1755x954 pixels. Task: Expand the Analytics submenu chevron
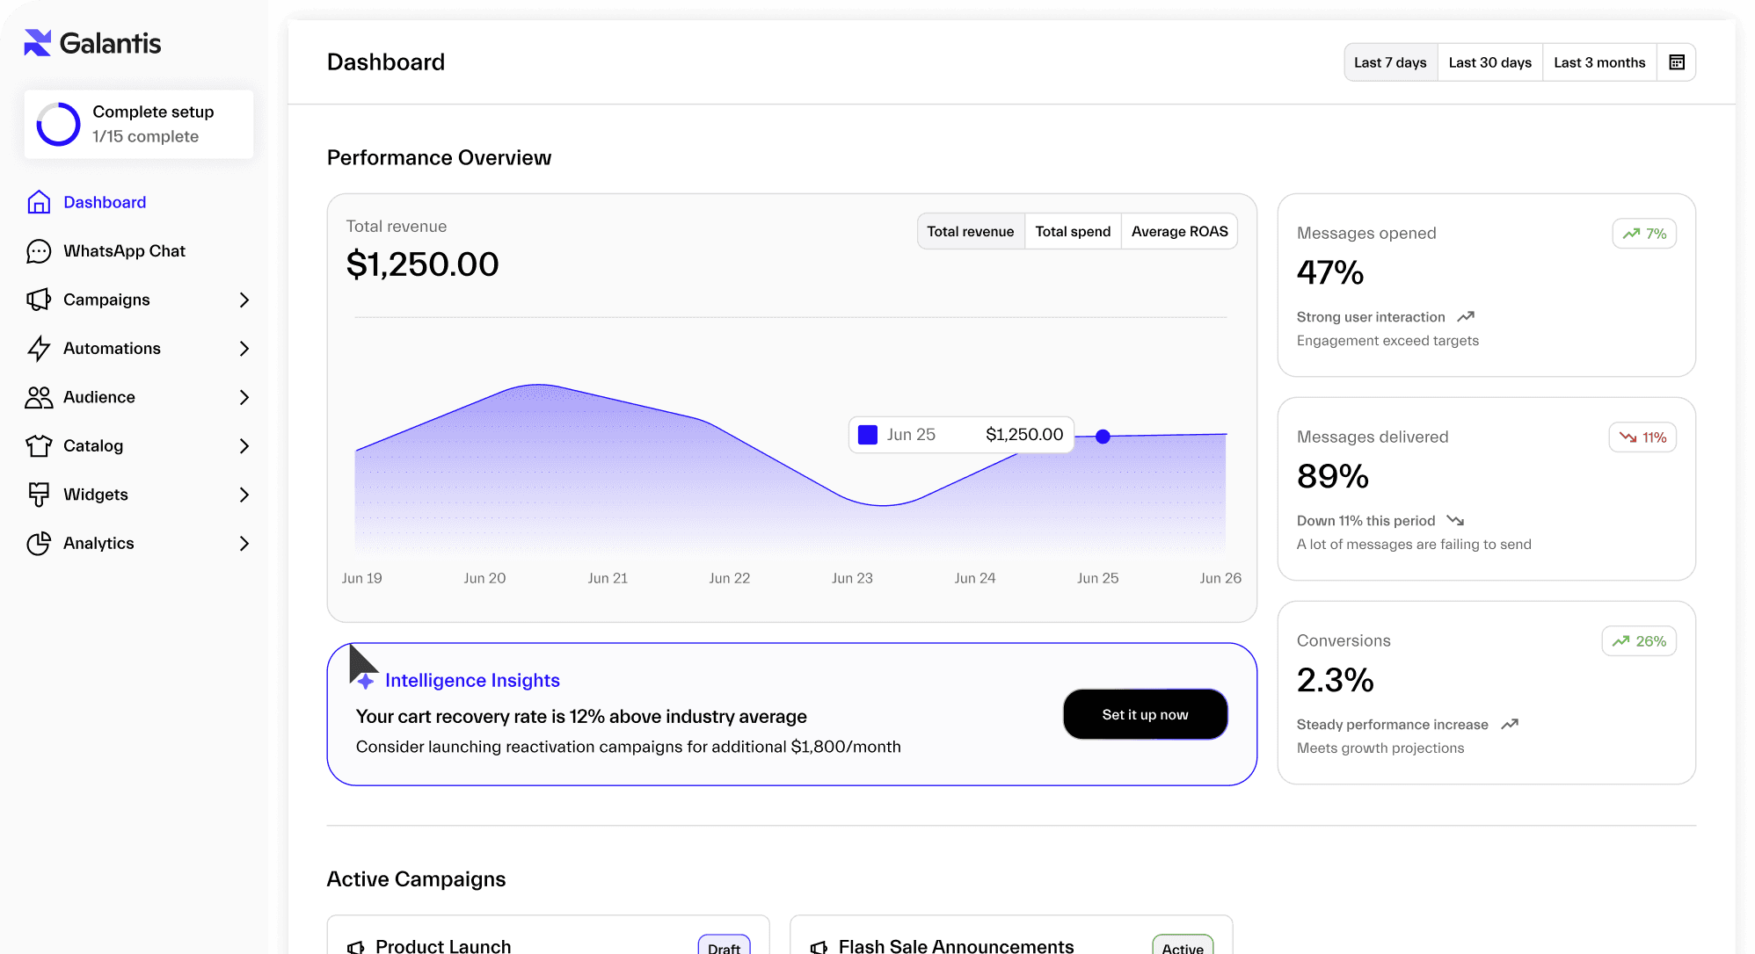(x=244, y=544)
